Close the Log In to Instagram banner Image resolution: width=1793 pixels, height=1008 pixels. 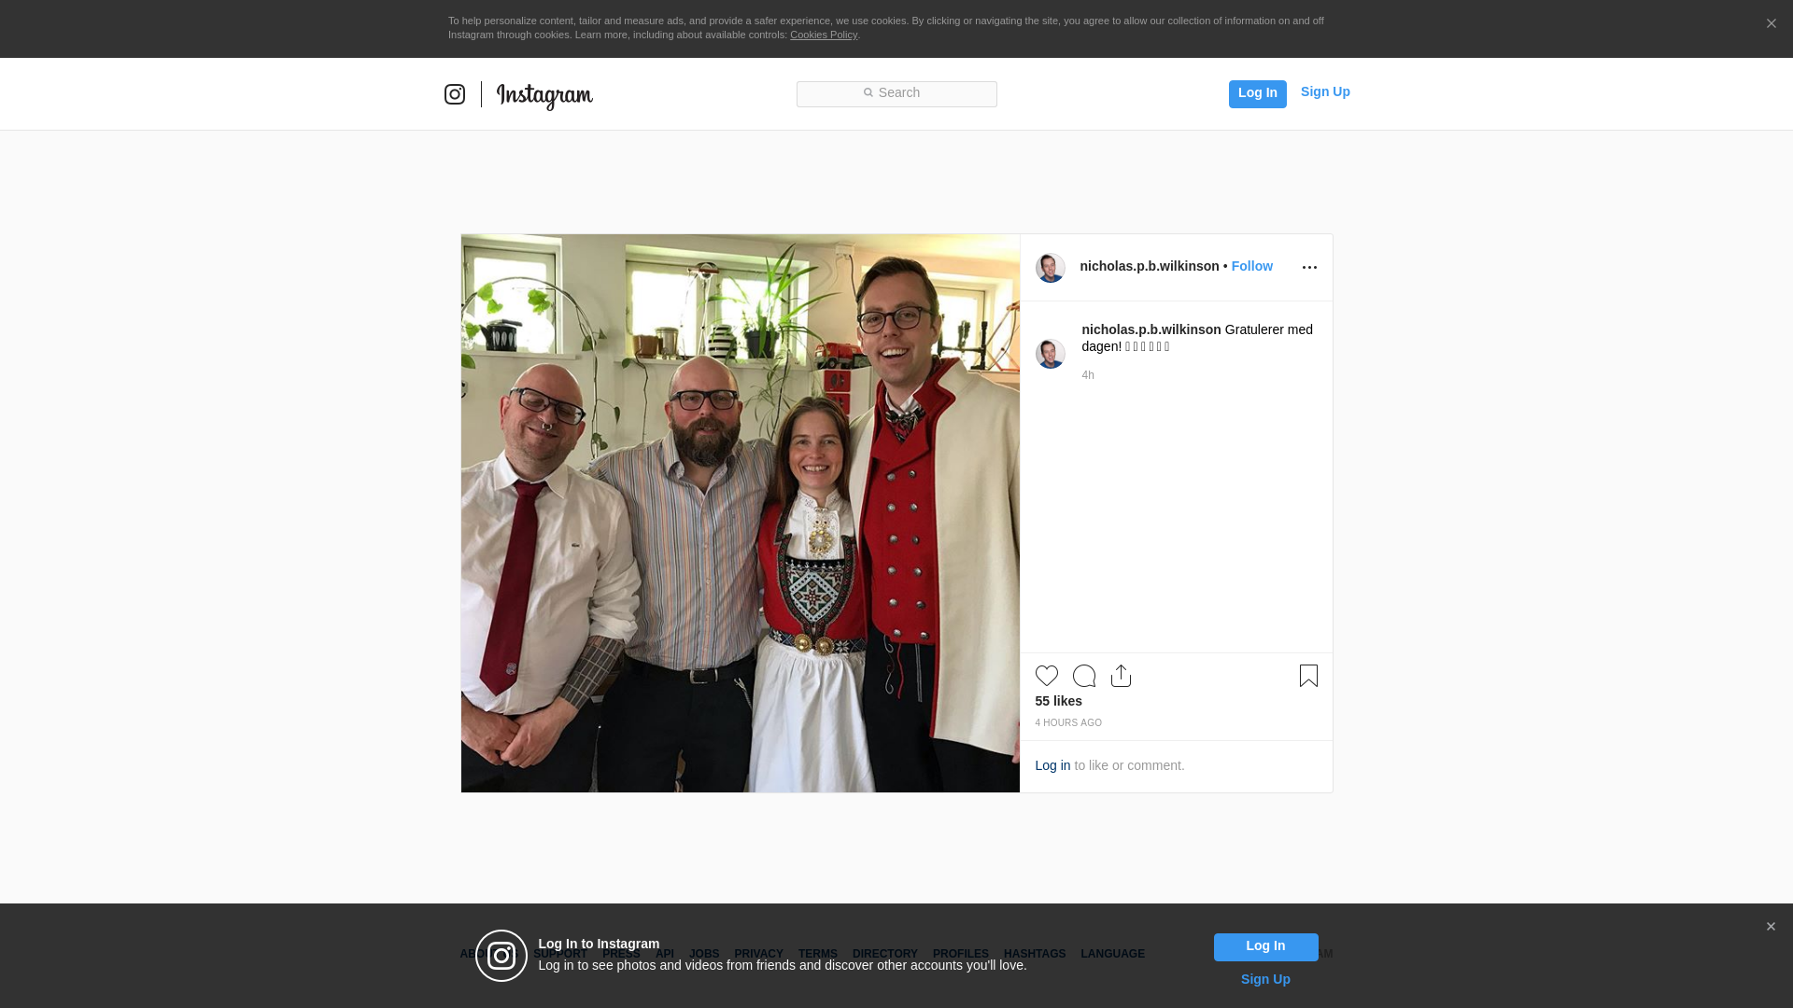tap(1771, 927)
